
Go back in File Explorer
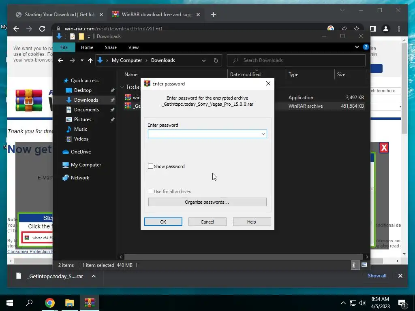(60, 60)
